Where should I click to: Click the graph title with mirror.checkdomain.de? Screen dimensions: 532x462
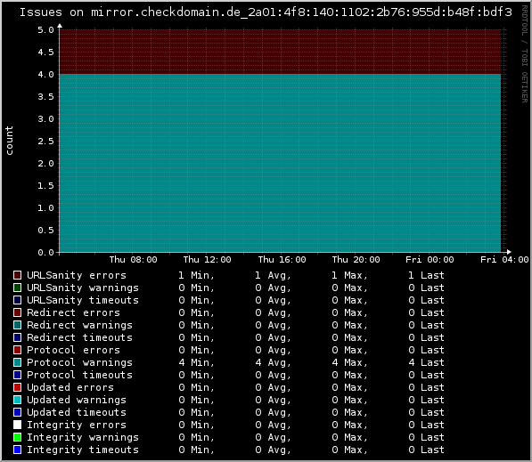(266, 12)
